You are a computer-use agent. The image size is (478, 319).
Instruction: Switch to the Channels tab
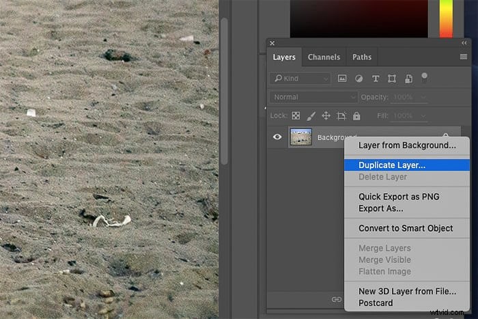tap(324, 57)
